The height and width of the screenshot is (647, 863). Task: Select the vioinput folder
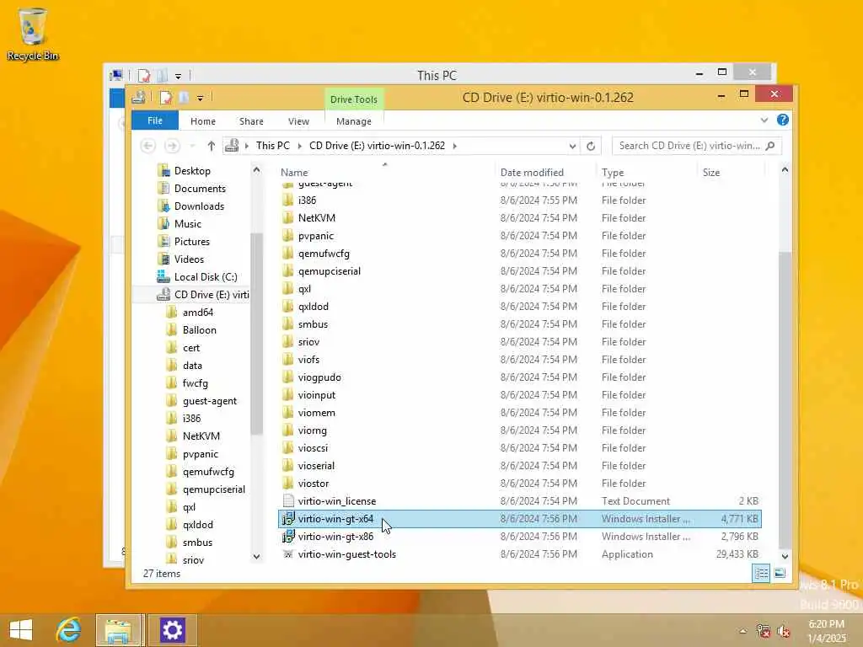click(519, 395)
